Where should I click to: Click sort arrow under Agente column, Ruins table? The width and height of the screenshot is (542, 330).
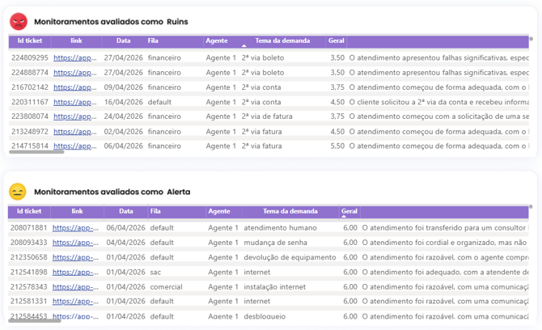pyautogui.click(x=244, y=45)
